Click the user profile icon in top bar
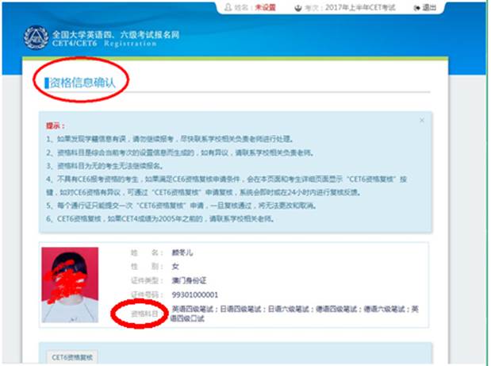 [x=228, y=7]
